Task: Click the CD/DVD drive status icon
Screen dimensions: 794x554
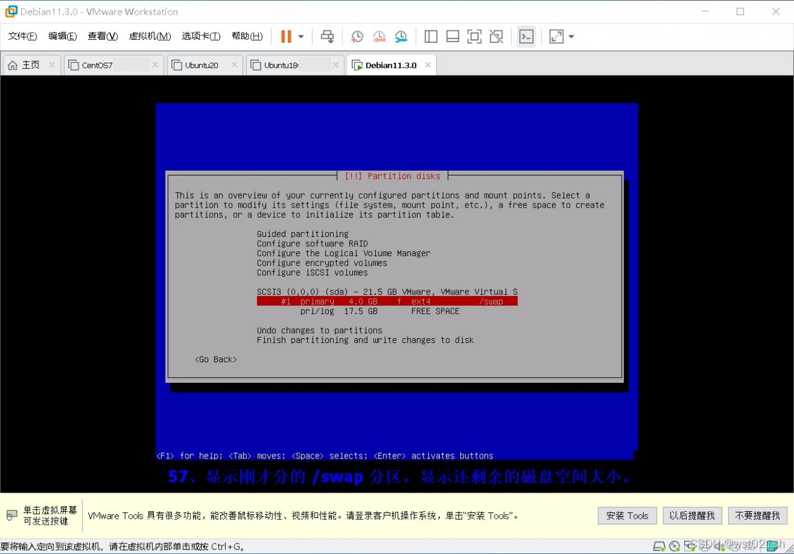Action: 674,547
